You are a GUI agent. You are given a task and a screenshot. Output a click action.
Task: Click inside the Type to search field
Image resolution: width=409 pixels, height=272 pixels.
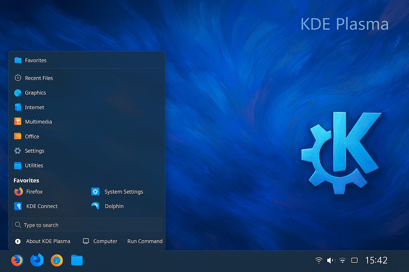[87, 225]
